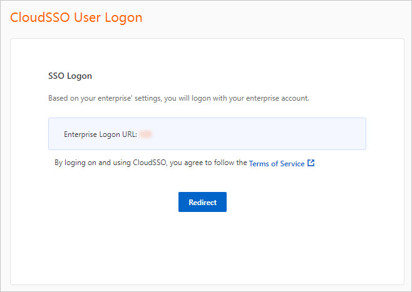Click the orange "CloudSSO User Logon" page title
Screen dimensions: 412x292
coord(76,18)
